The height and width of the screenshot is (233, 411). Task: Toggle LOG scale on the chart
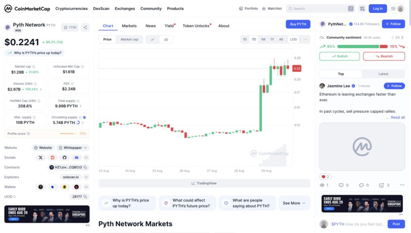point(293,39)
